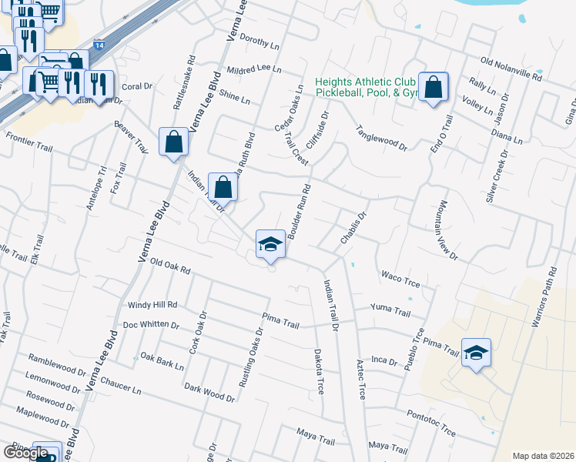
Task: Click the Boulder Run Rd label
Action: [x=300, y=212]
